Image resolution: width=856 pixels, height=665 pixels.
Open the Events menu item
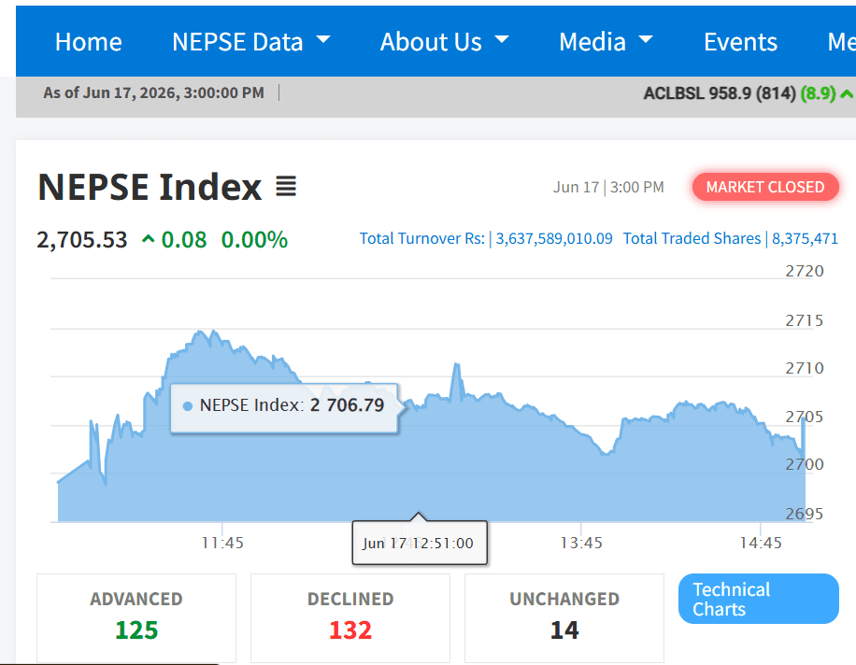point(740,42)
